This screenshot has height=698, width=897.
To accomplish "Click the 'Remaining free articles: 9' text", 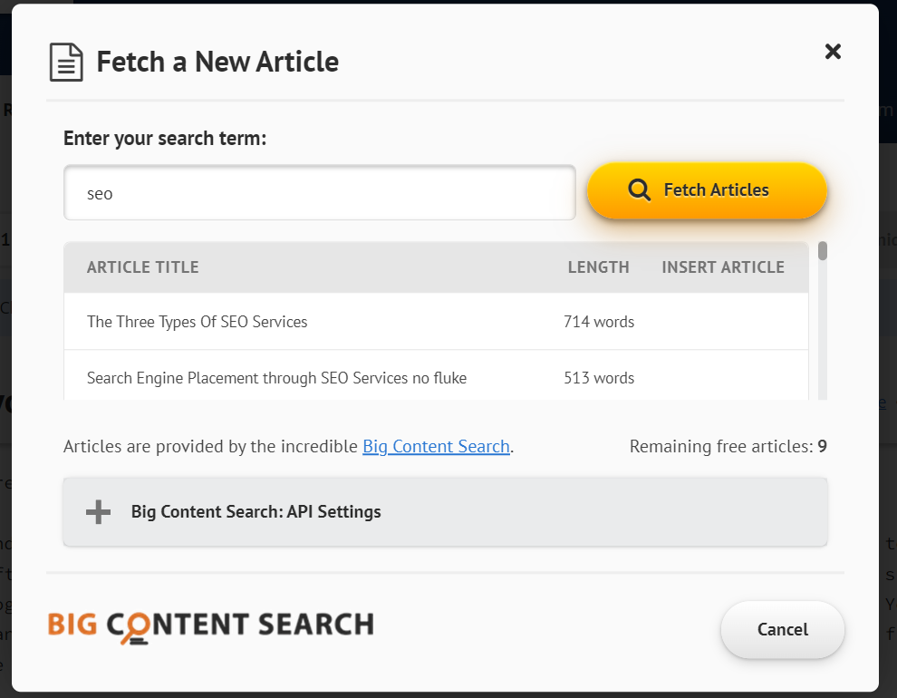I will (728, 446).
